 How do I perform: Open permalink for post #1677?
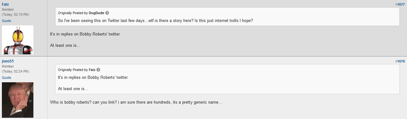400,4
